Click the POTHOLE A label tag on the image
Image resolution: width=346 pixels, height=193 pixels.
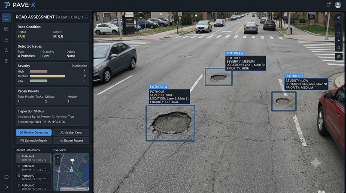pos(158,87)
